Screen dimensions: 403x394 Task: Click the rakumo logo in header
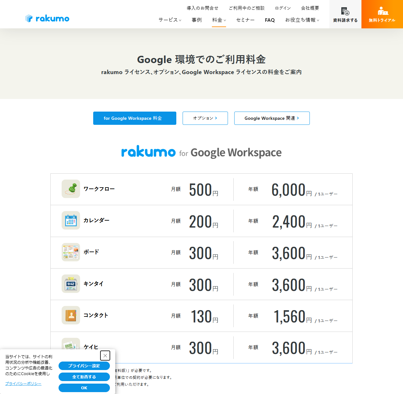(47, 18)
